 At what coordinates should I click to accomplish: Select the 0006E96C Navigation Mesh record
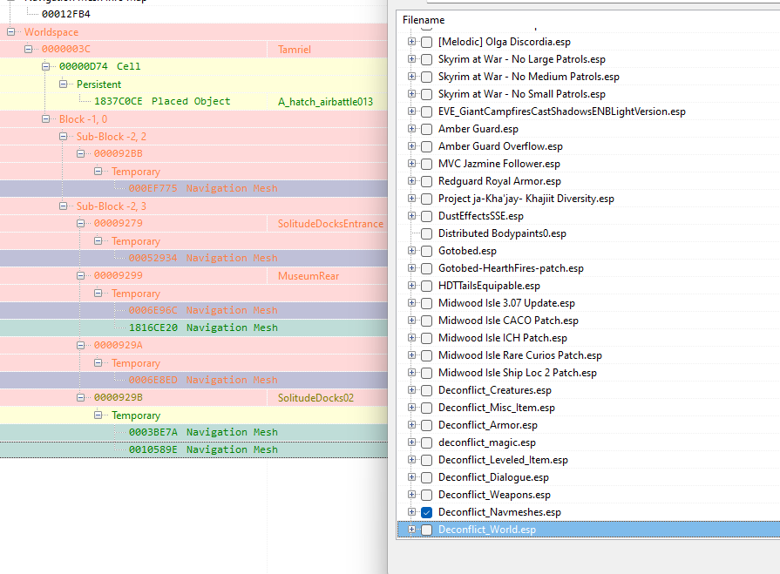pyautogui.click(x=203, y=310)
